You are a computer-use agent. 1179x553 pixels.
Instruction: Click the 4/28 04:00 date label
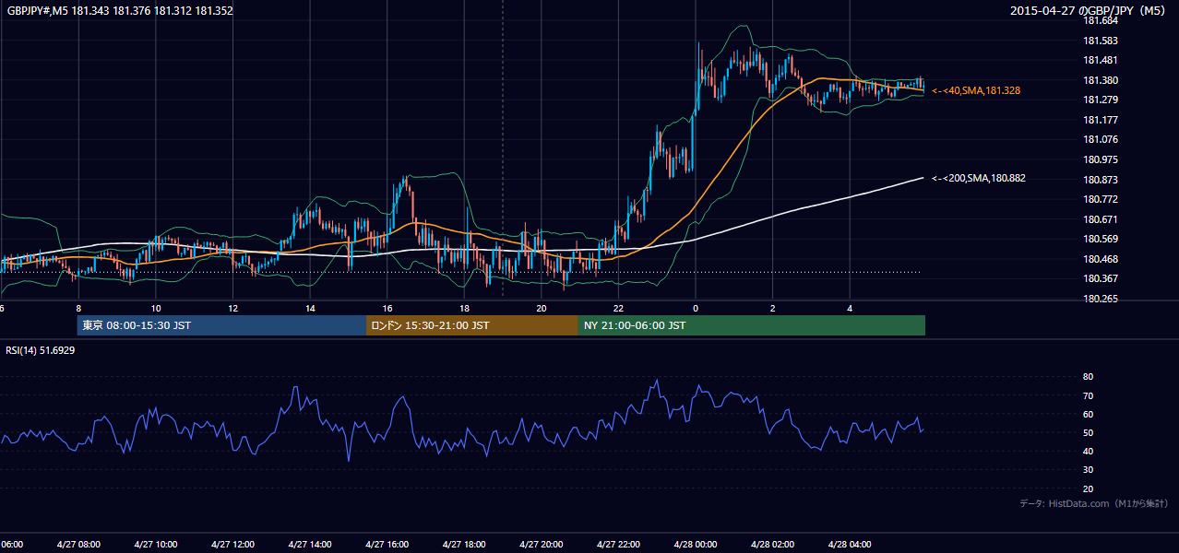pyautogui.click(x=850, y=545)
